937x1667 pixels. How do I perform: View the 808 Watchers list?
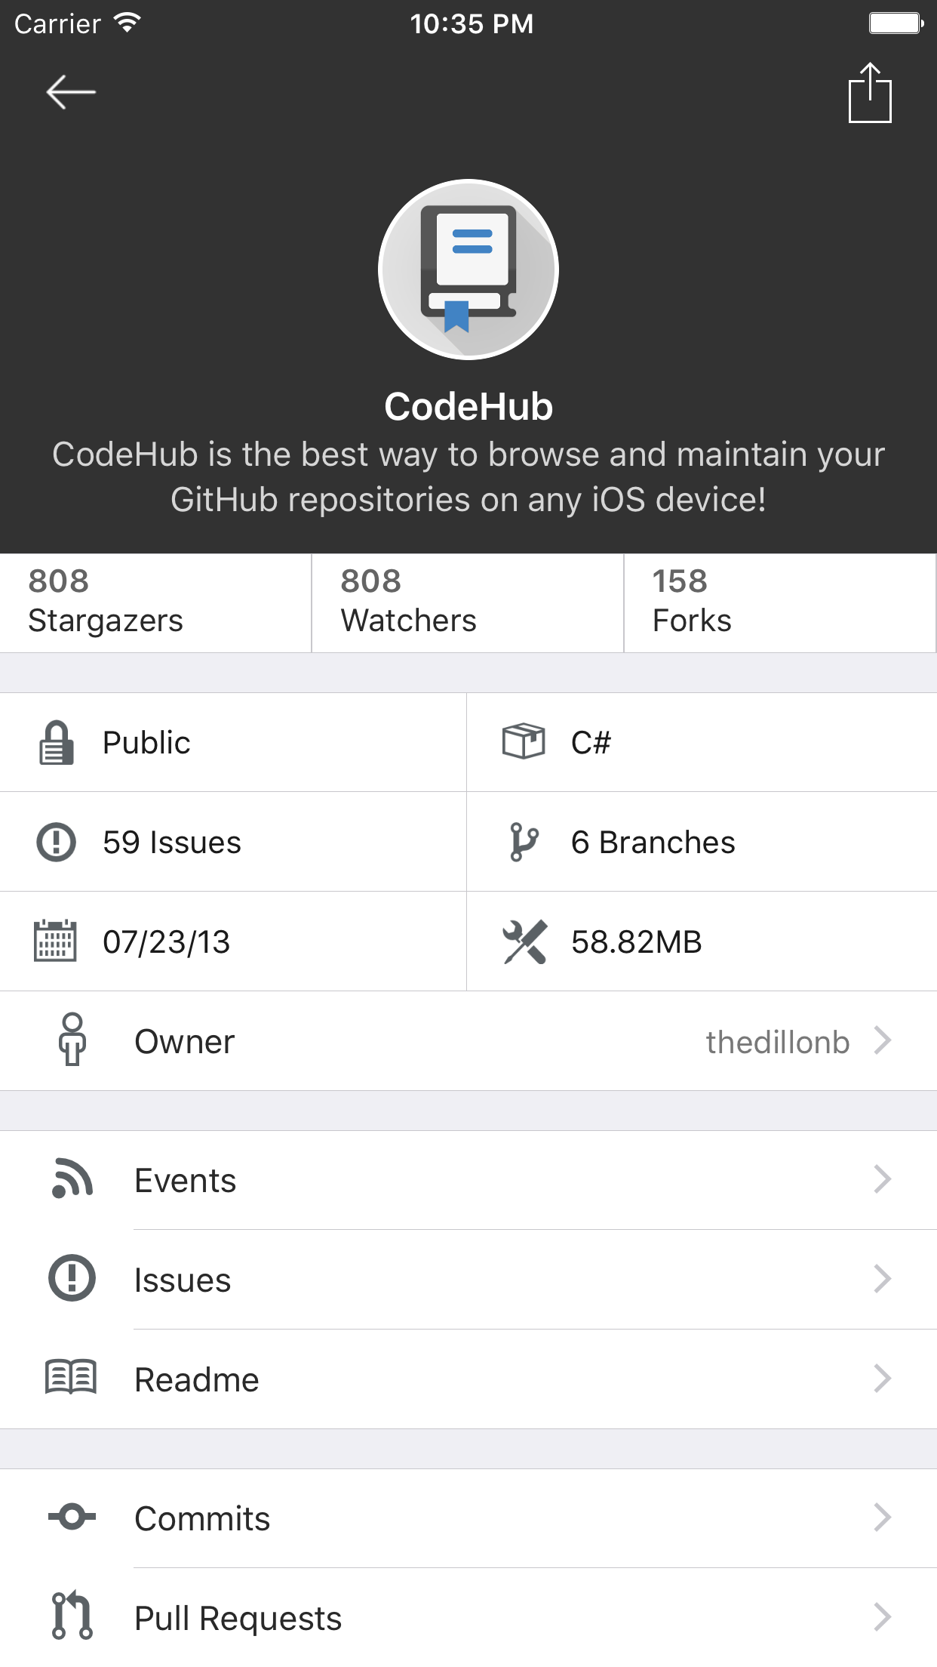click(x=468, y=602)
